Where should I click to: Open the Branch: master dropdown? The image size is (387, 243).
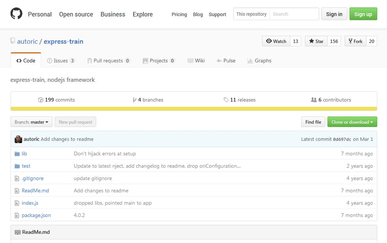31,122
